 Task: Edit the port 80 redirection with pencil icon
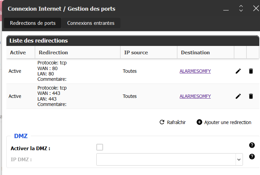coord(238,71)
